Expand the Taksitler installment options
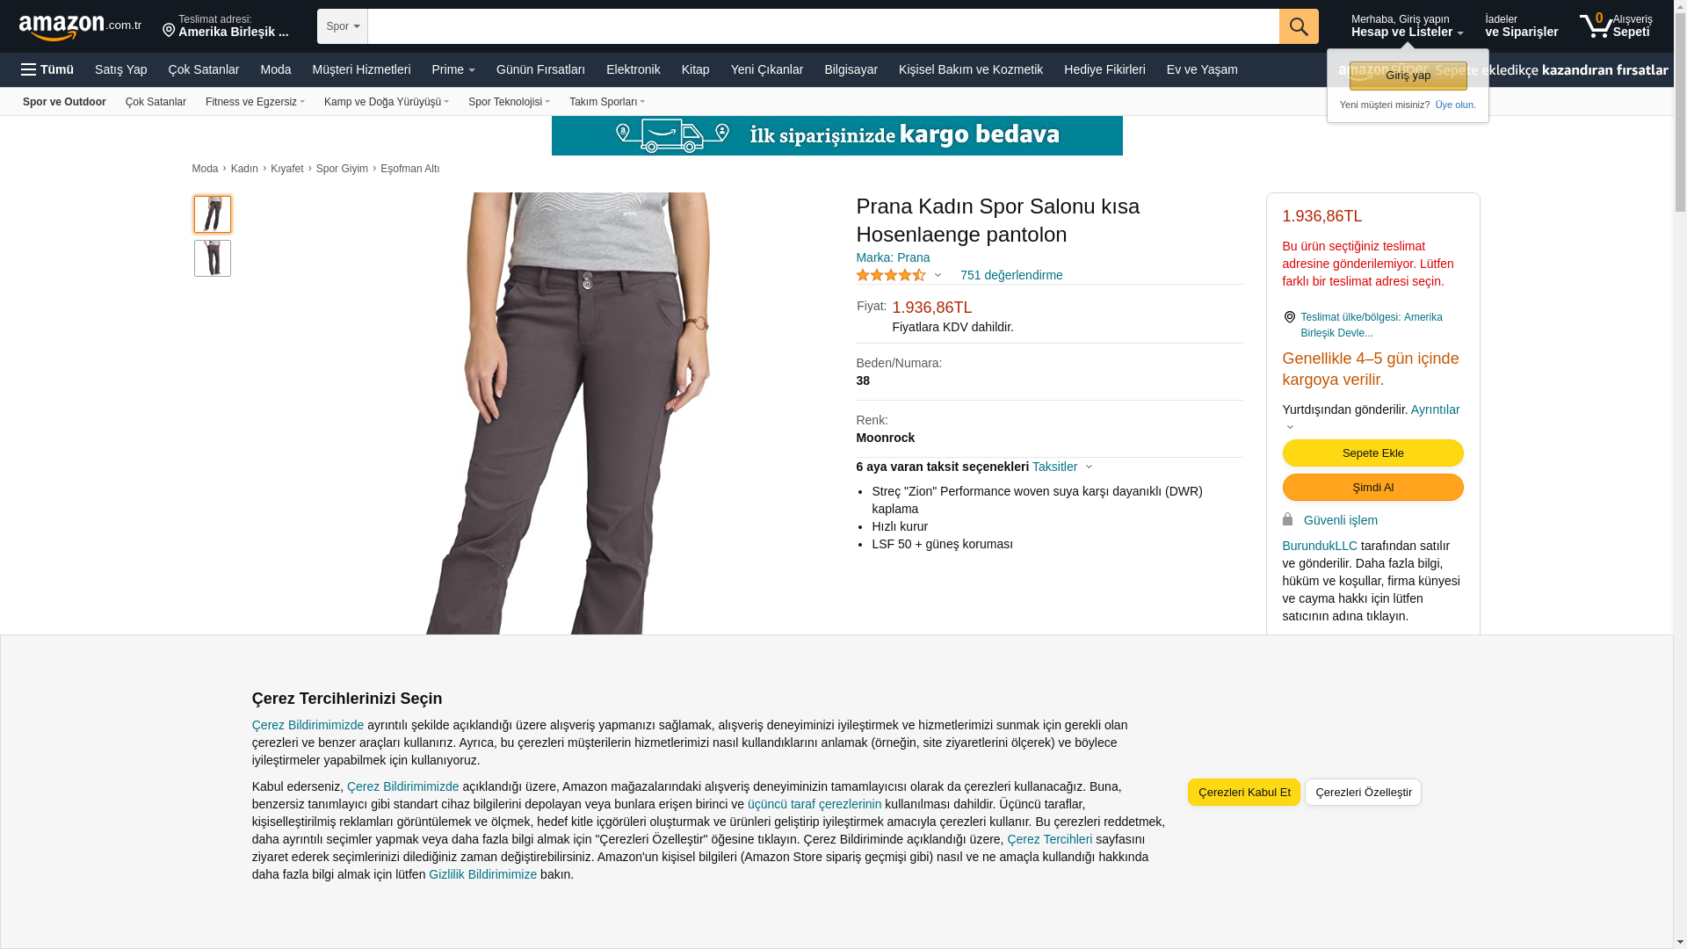Image resolution: width=1687 pixels, height=949 pixels. (1062, 467)
